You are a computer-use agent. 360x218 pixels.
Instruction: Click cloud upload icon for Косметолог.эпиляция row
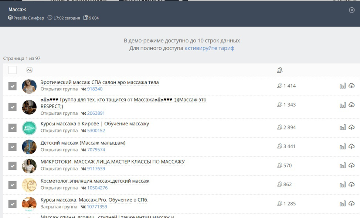pos(351,184)
